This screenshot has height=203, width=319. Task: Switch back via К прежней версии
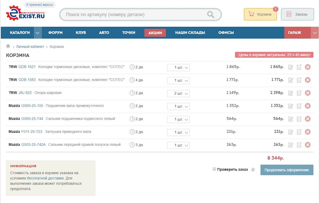[x=40, y=5]
